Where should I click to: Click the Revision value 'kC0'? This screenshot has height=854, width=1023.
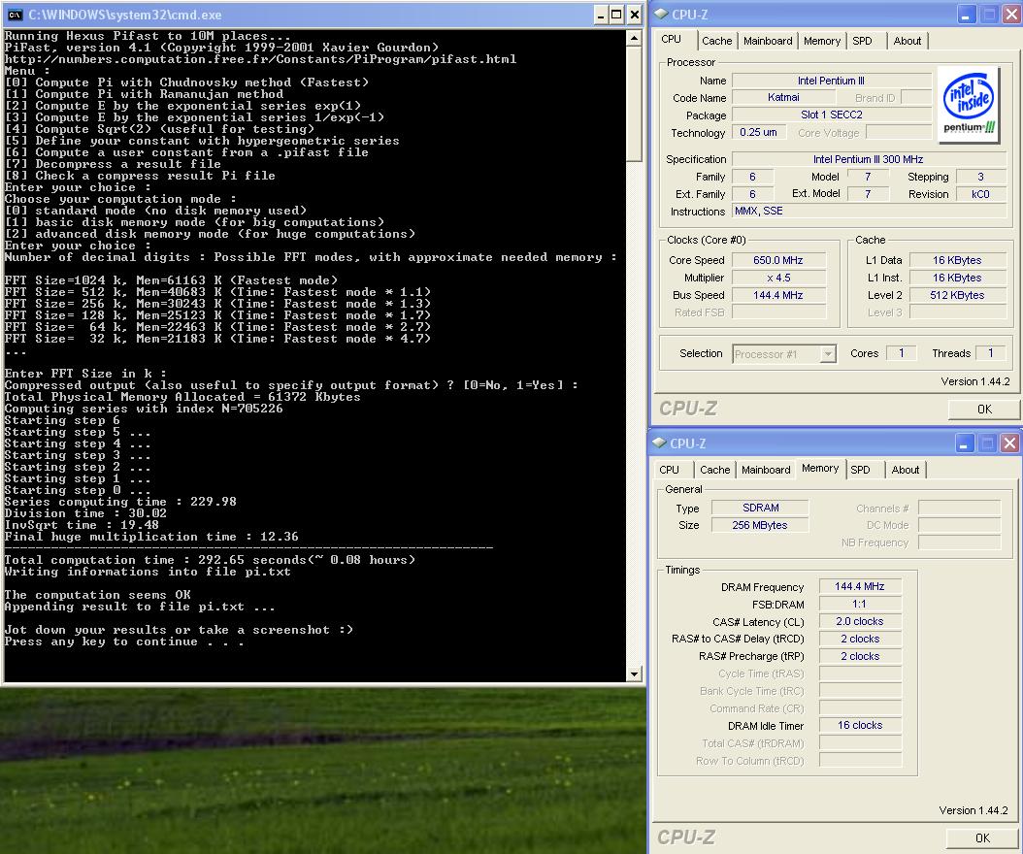tap(980, 194)
